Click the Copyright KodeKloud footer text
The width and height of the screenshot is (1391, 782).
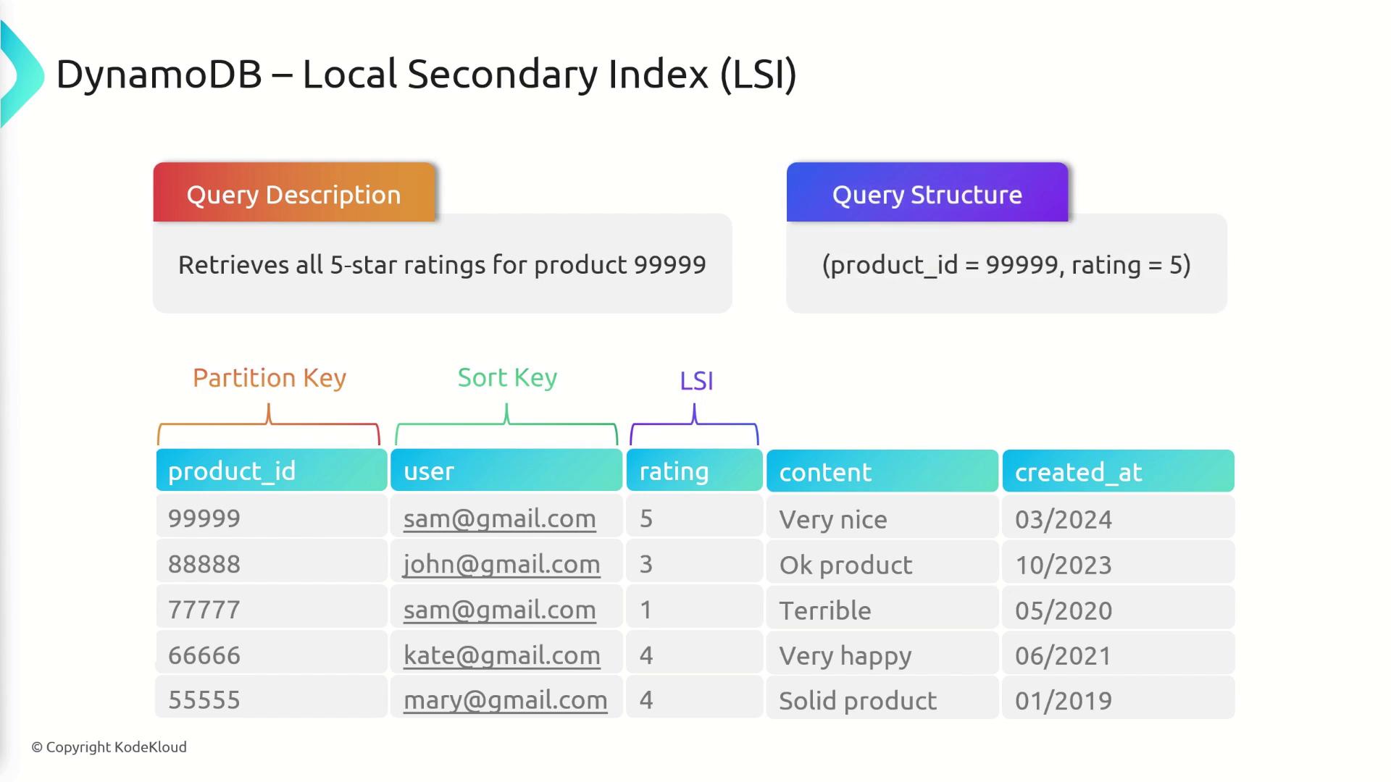pos(109,747)
